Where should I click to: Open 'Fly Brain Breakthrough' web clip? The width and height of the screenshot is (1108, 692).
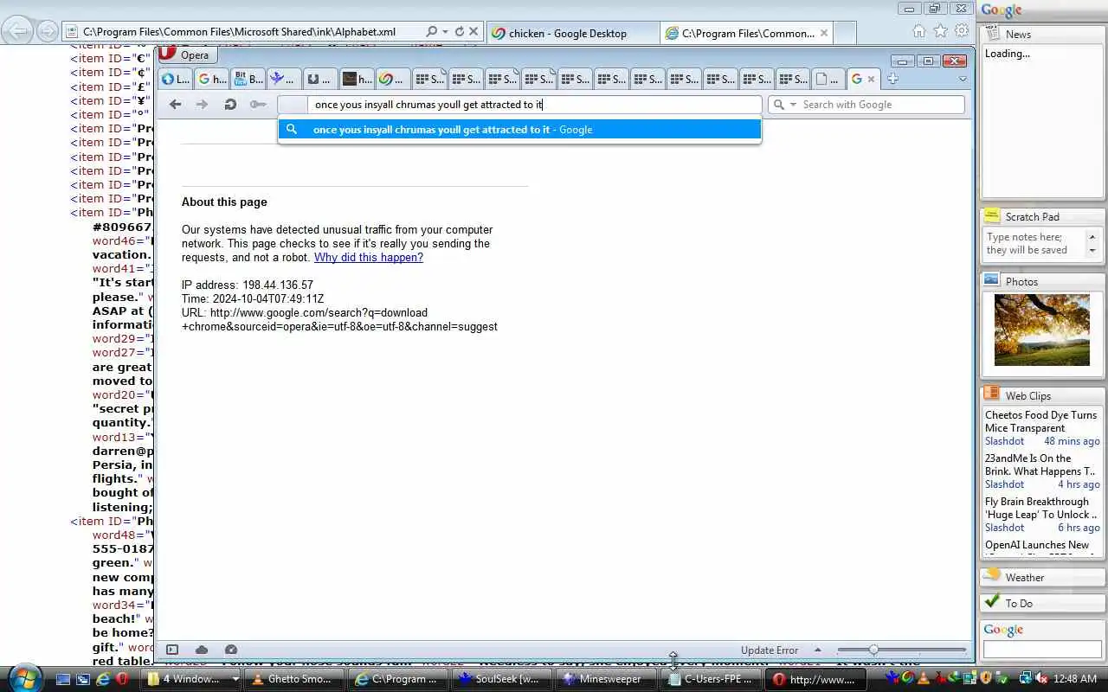1041,508
